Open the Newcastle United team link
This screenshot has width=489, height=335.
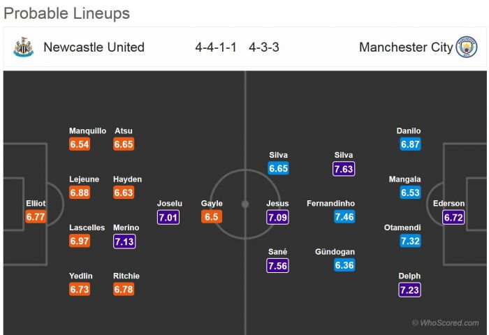(x=94, y=47)
